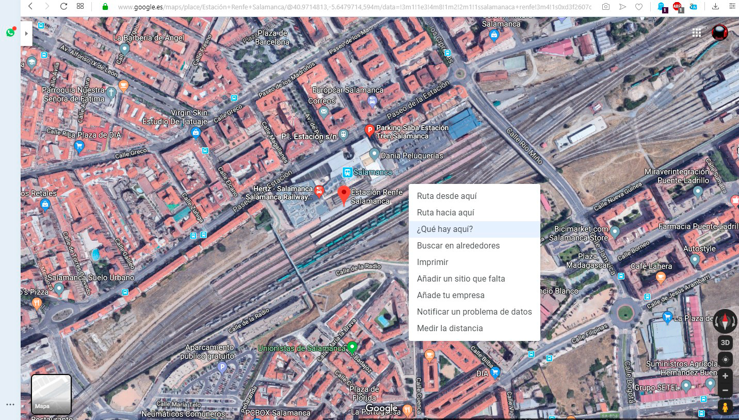Select the Hertz Salamanca car rental marker
Image resolution: width=739 pixels, height=420 pixels.
(x=319, y=192)
